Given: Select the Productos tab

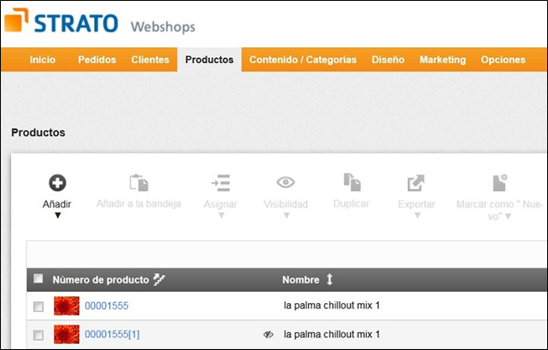Looking at the screenshot, I should (209, 60).
